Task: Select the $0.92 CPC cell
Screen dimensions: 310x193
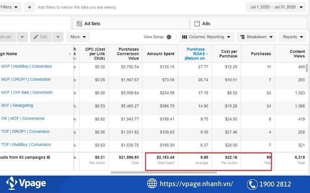Action: tap(100, 119)
